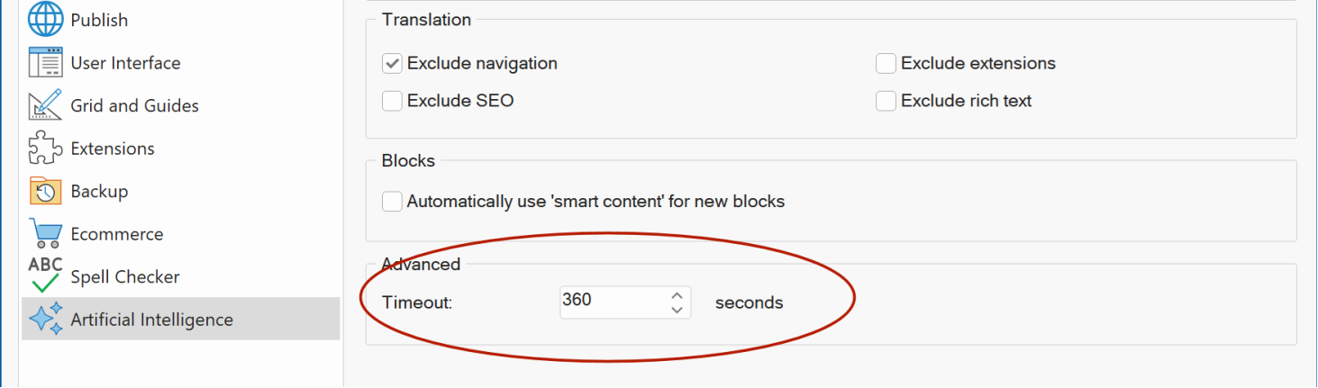1318x388 pixels.
Task: Click the User Interface window icon
Action: [x=46, y=62]
